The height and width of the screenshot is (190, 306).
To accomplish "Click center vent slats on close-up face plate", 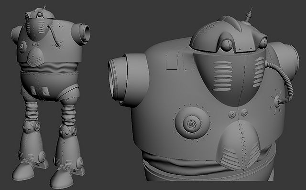I will click(x=223, y=76).
